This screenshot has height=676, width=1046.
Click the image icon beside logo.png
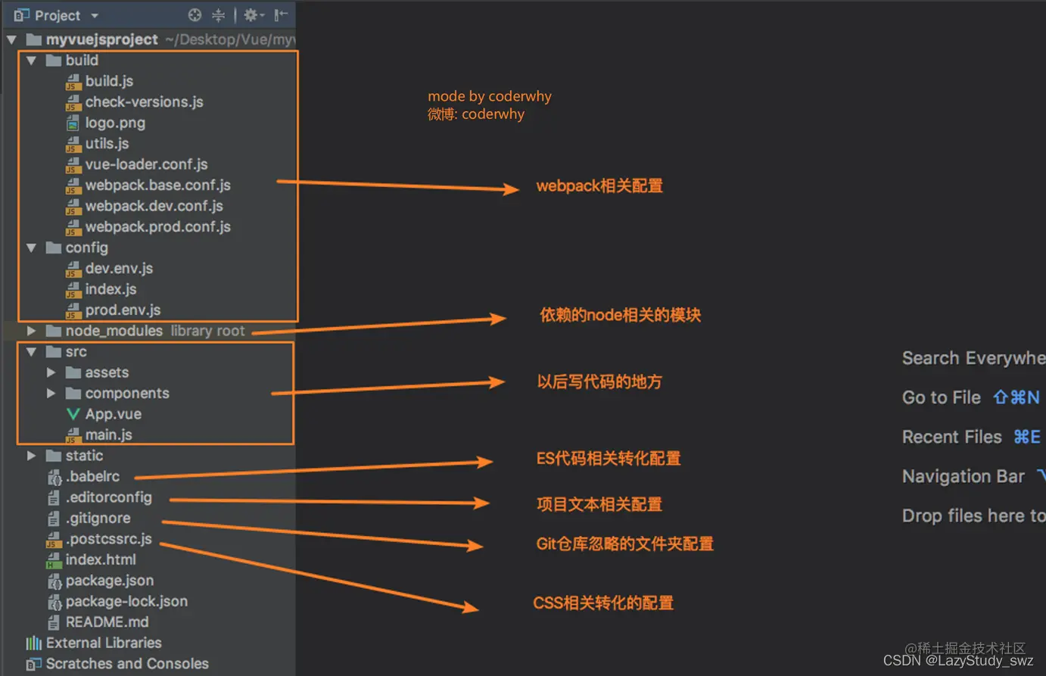click(73, 123)
